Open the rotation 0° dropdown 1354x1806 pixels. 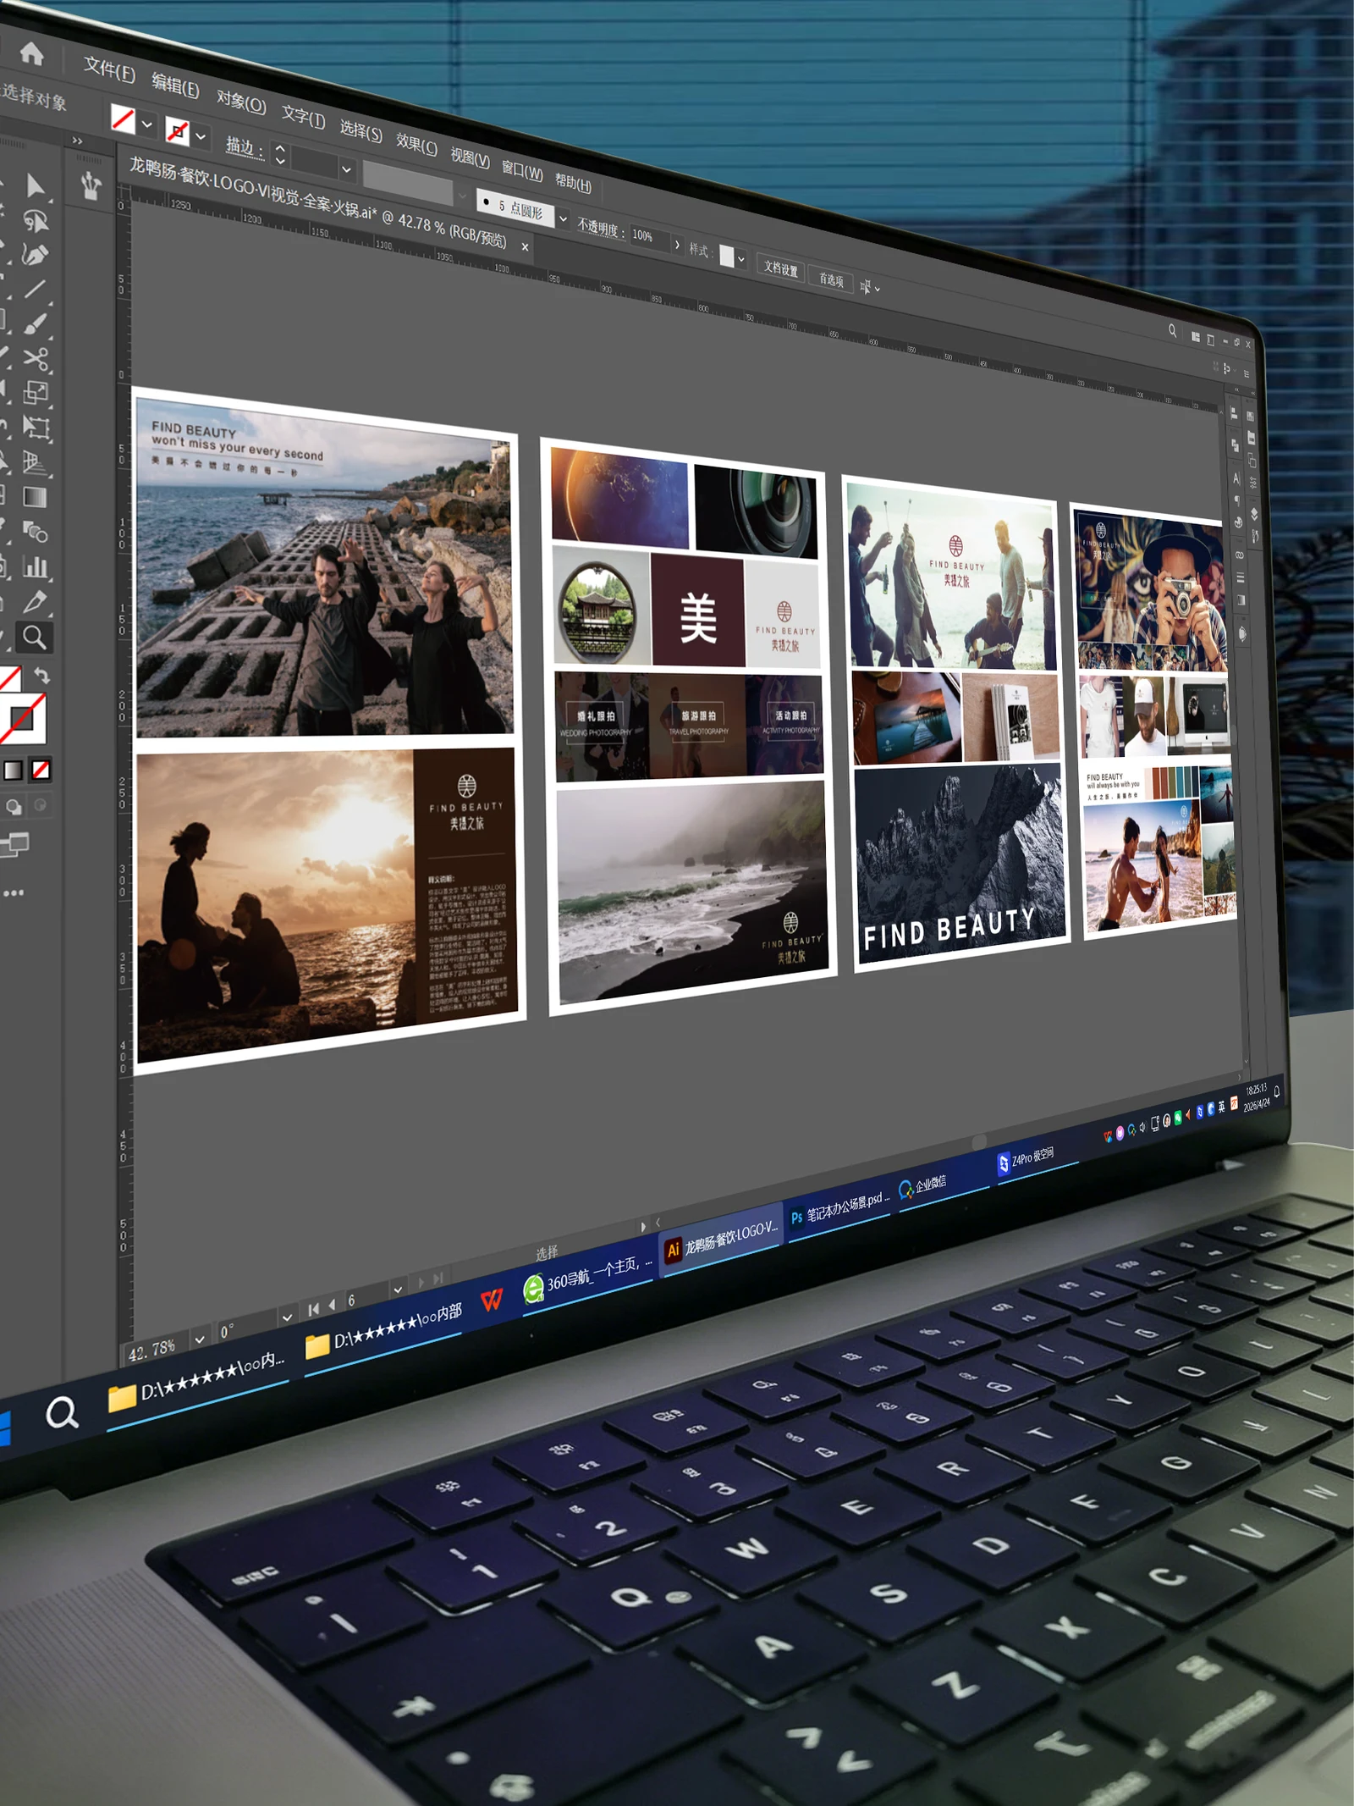[x=287, y=1317]
